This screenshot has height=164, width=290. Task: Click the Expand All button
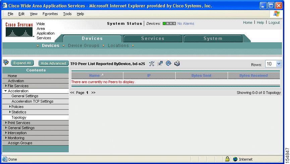coord(22,63)
